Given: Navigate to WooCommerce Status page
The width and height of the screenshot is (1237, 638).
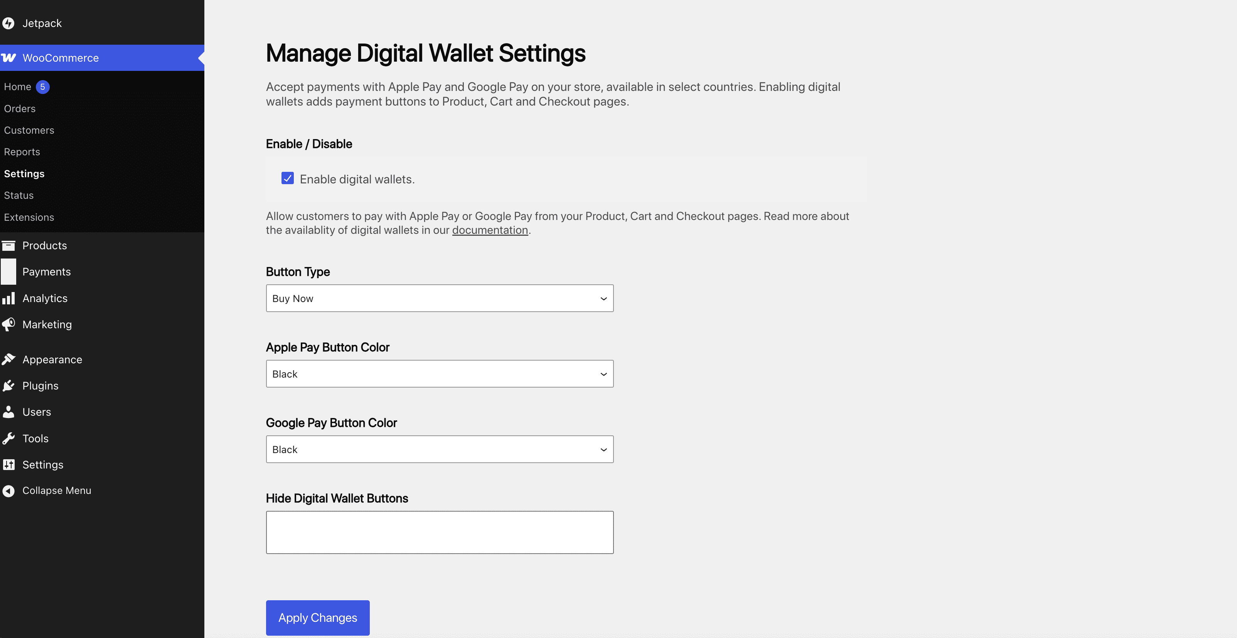Looking at the screenshot, I should coord(18,195).
